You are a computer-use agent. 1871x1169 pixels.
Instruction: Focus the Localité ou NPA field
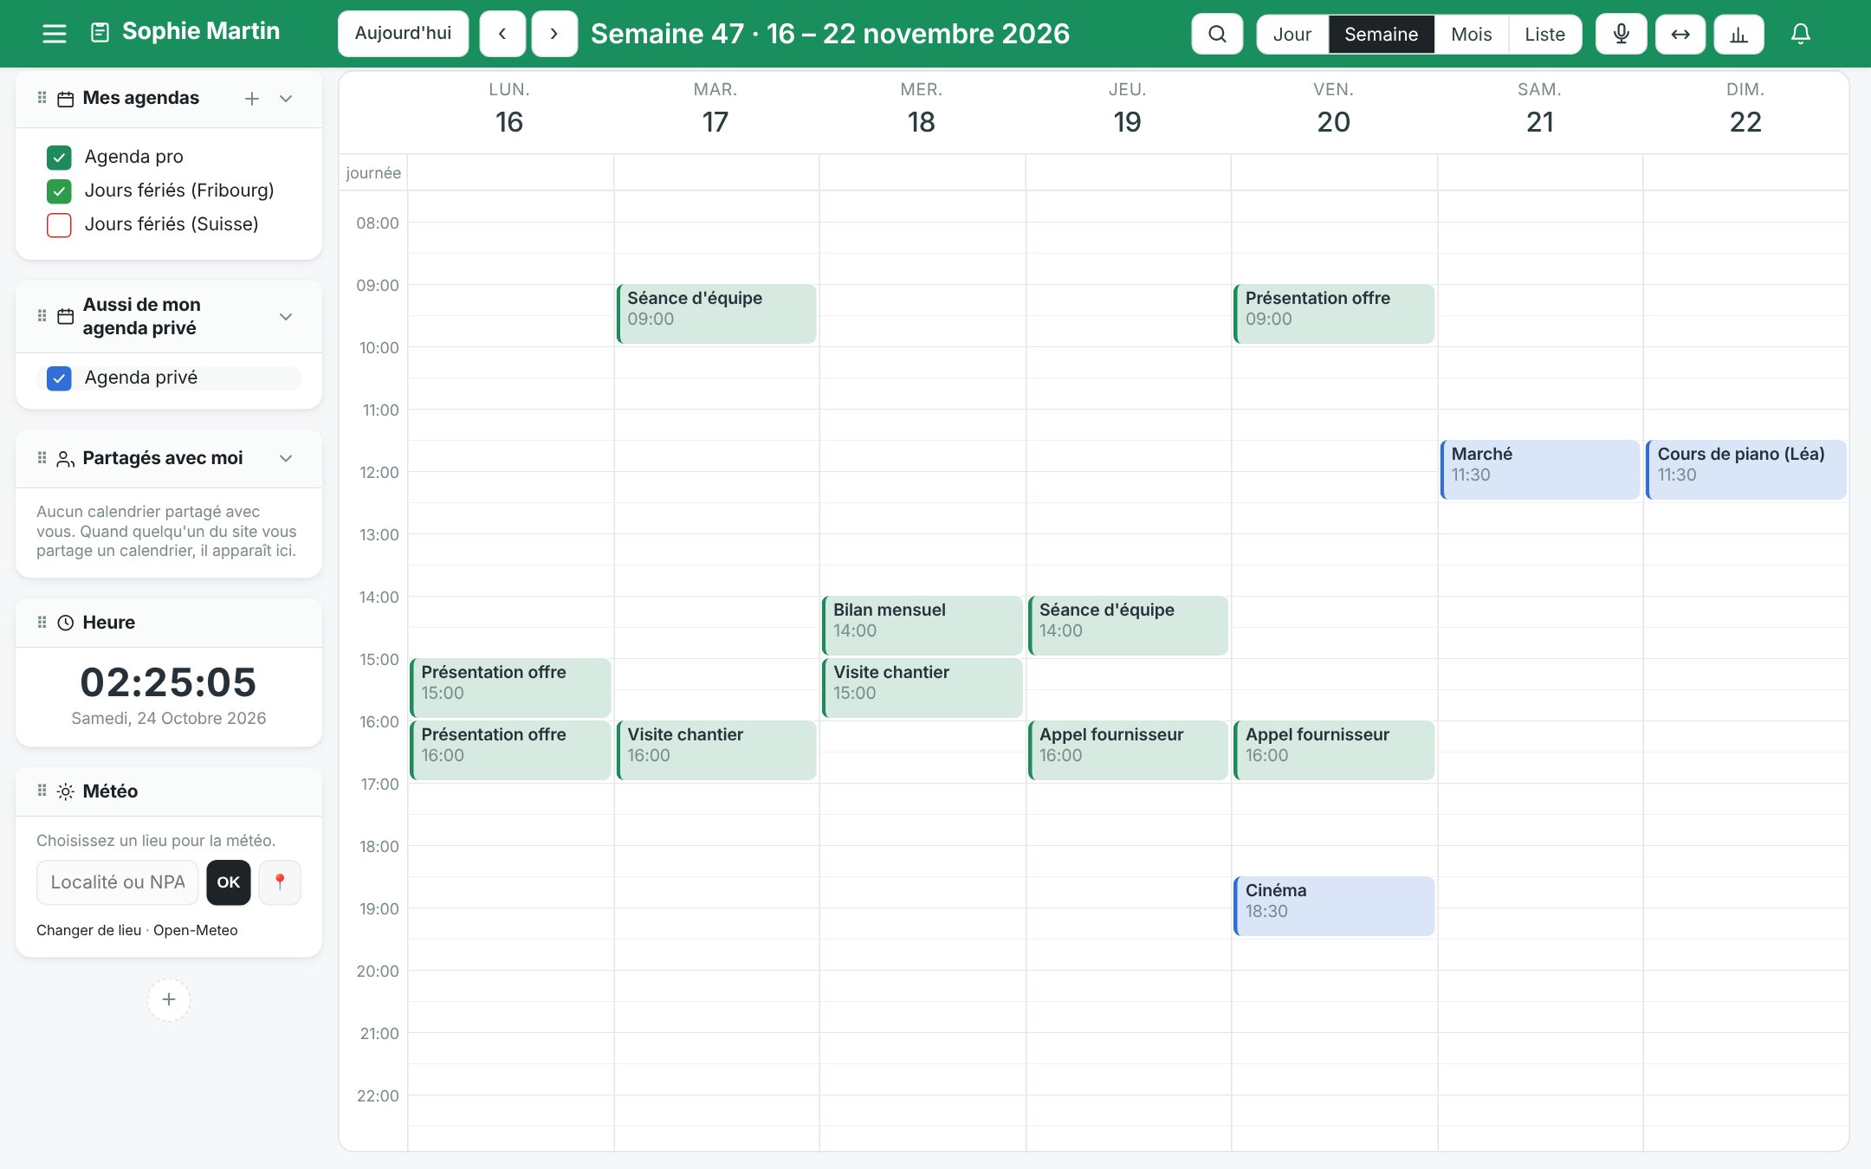click(118, 882)
